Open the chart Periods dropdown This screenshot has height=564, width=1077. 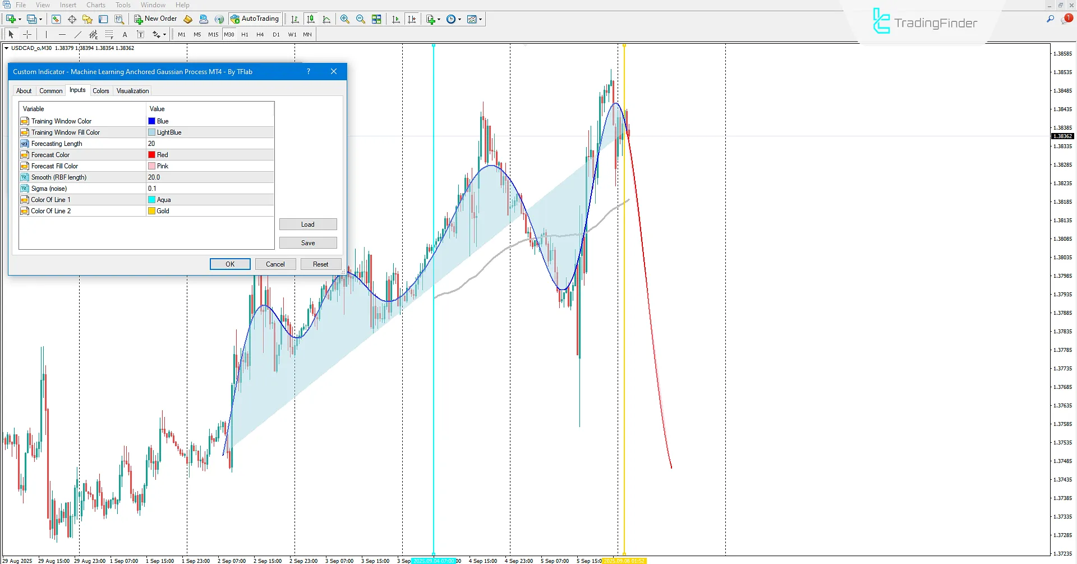[453, 19]
